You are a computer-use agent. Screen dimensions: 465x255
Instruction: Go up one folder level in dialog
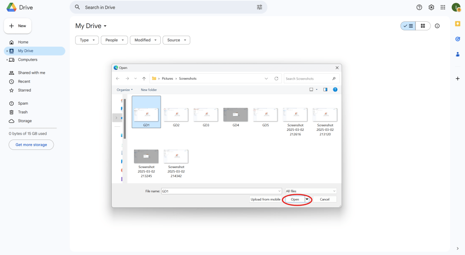[144, 78]
